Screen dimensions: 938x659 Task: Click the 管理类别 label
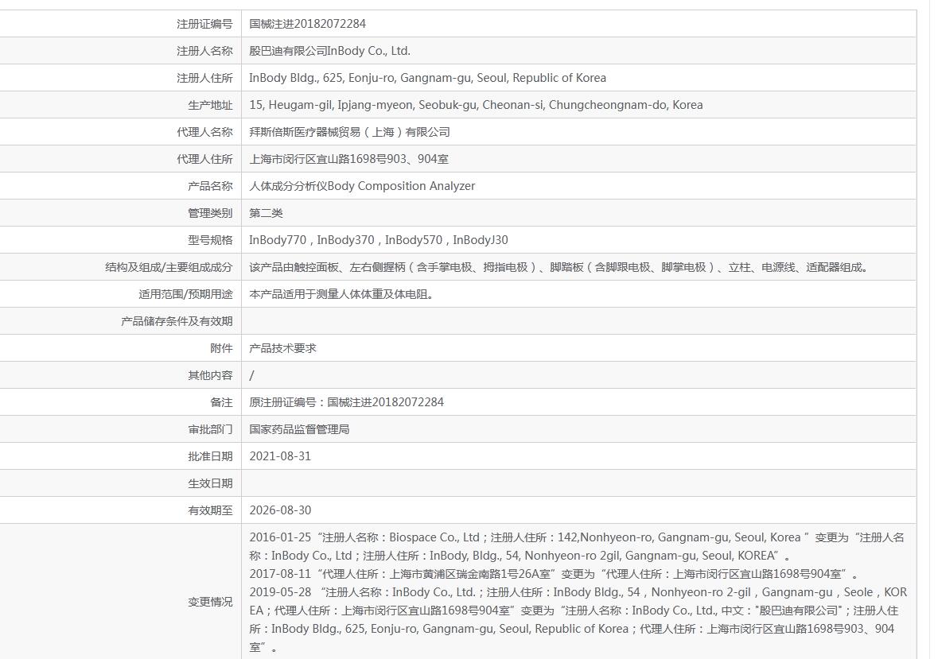(210, 213)
